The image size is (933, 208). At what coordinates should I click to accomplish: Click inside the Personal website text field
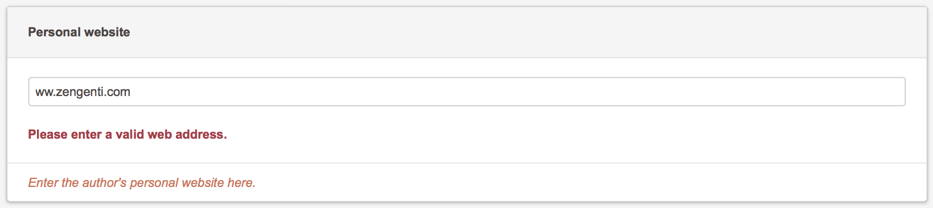point(466,91)
